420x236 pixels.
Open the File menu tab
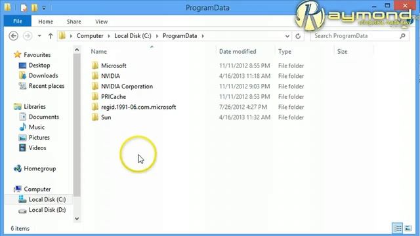18,21
